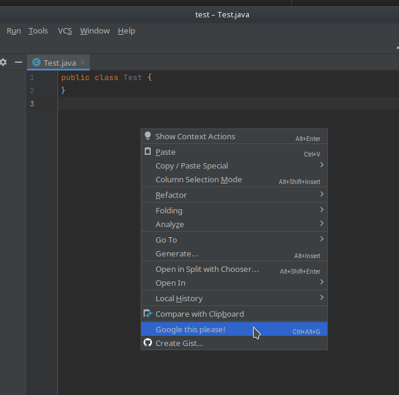Viewport: 399px width, 395px height.
Task: Choose Generate... from the context menu
Action: pos(234,254)
